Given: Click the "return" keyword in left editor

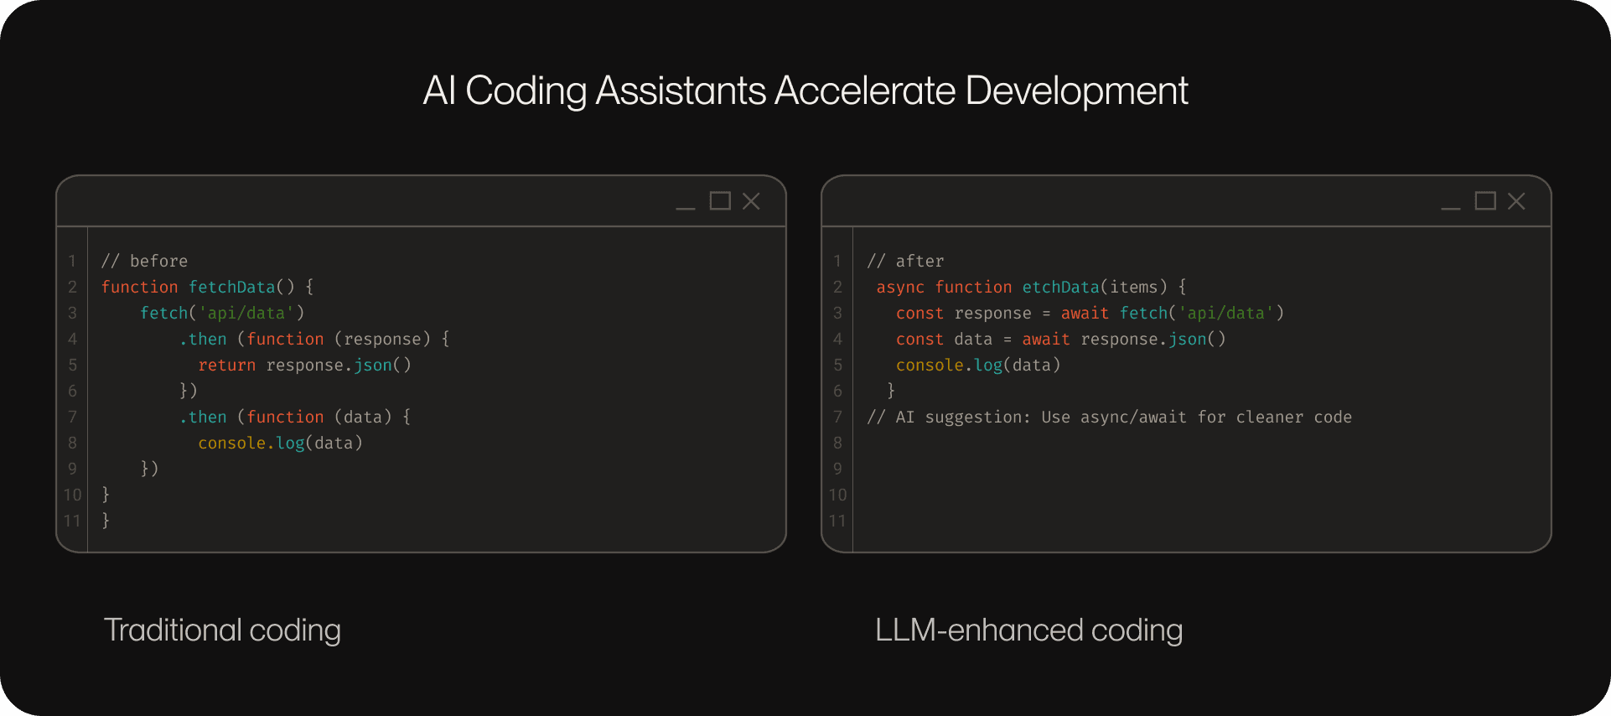Looking at the screenshot, I should tap(226, 365).
